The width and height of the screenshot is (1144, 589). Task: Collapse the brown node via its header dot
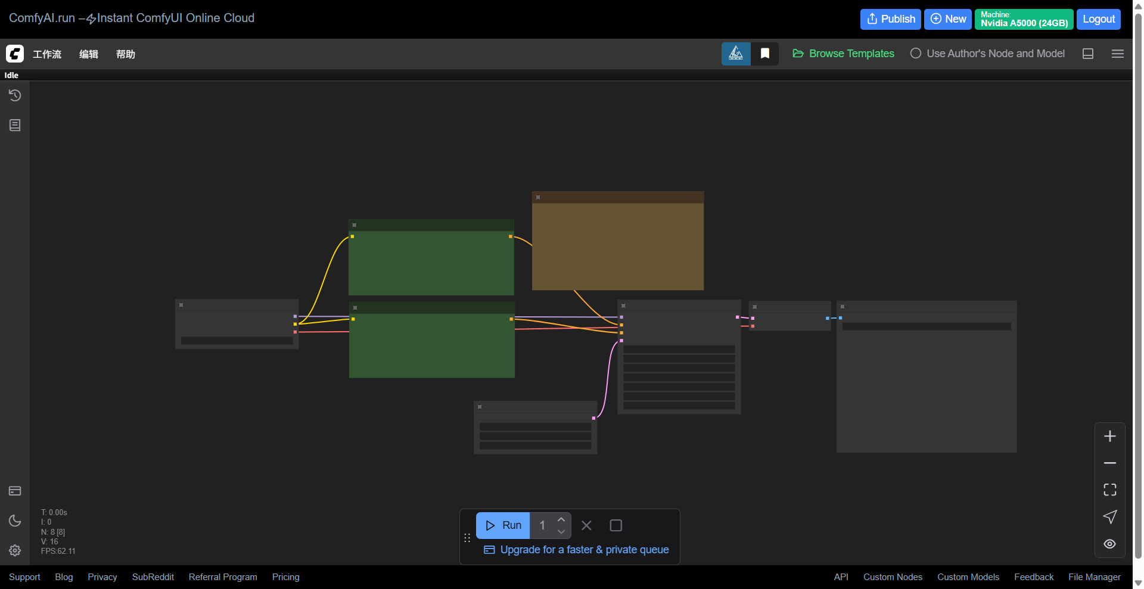click(x=538, y=197)
